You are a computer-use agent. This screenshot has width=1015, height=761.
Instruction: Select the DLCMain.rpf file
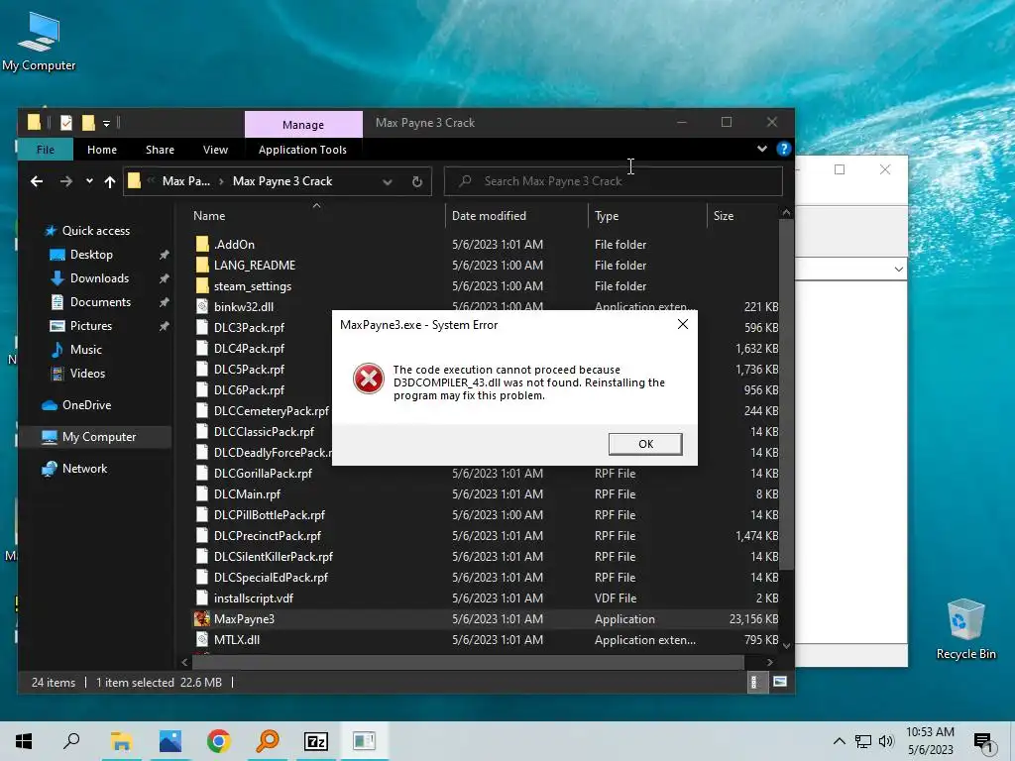click(x=247, y=494)
